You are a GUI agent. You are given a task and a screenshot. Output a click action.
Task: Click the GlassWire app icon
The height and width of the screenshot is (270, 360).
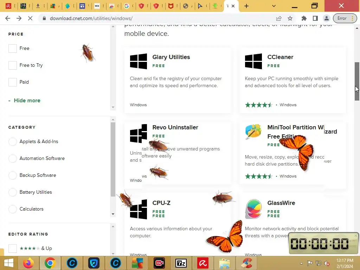pos(253,209)
